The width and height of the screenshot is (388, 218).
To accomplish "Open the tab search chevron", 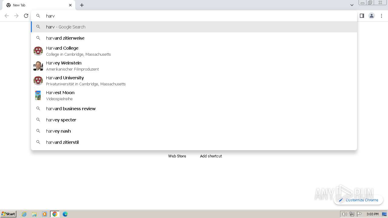I will click(352, 5).
